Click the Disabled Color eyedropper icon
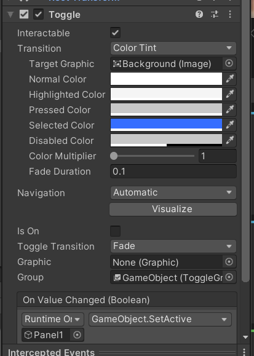Screen dimensions: 254x356 tap(229, 140)
